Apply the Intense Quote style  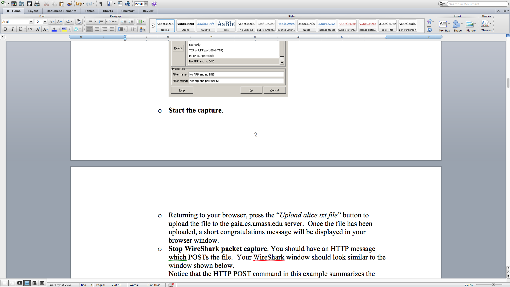(327, 26)
